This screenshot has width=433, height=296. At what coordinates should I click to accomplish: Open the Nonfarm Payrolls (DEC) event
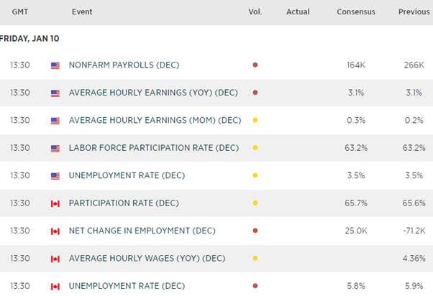[124, 65]
